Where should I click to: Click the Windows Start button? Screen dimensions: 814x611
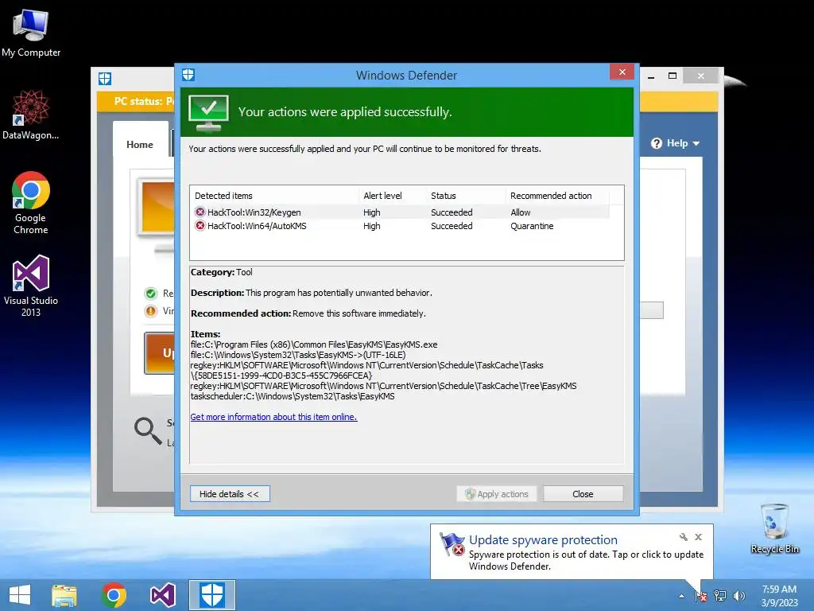pyautogui.click(x=20, y=595)
